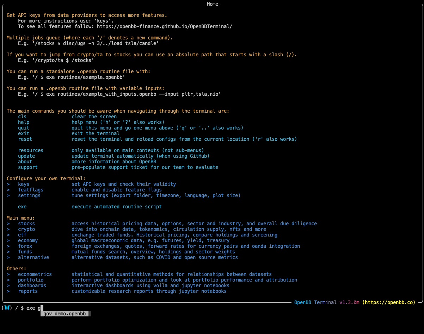Click the 'portfolio' entry under Others

(31, 280)
